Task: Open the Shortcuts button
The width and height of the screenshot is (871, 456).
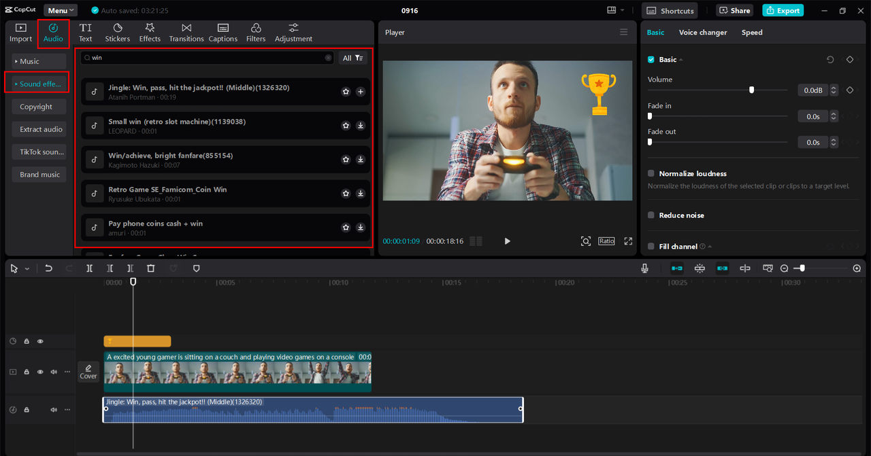Action: tap(670, 10)
